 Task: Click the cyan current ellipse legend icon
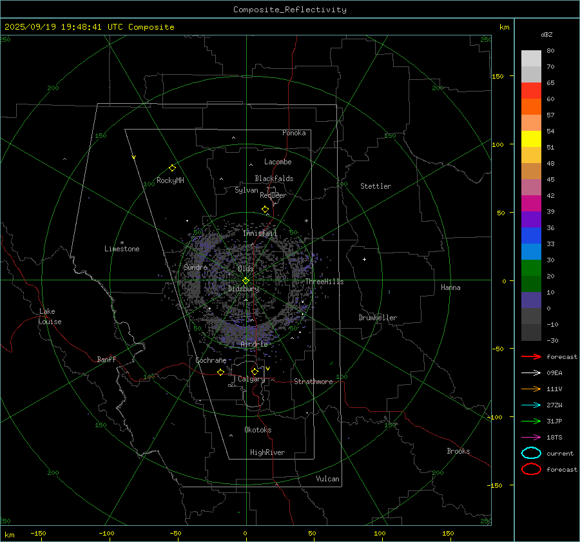[531, 453]
